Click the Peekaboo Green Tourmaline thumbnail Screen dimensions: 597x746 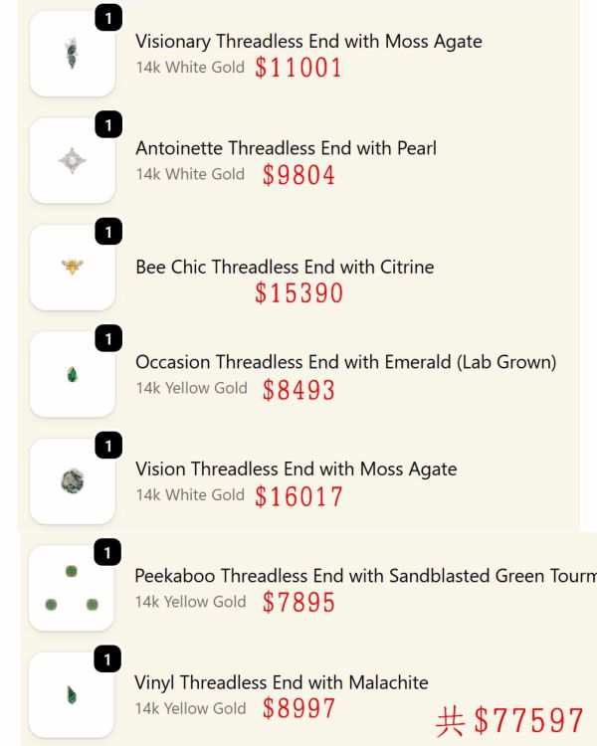[72, 588]
